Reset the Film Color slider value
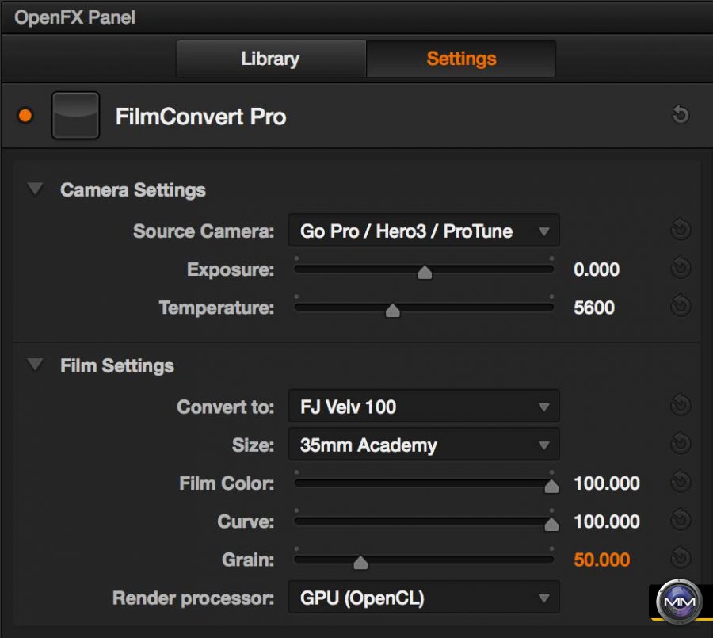The height and width of the screenshot is (638, 713). click(x=680, y=483)
